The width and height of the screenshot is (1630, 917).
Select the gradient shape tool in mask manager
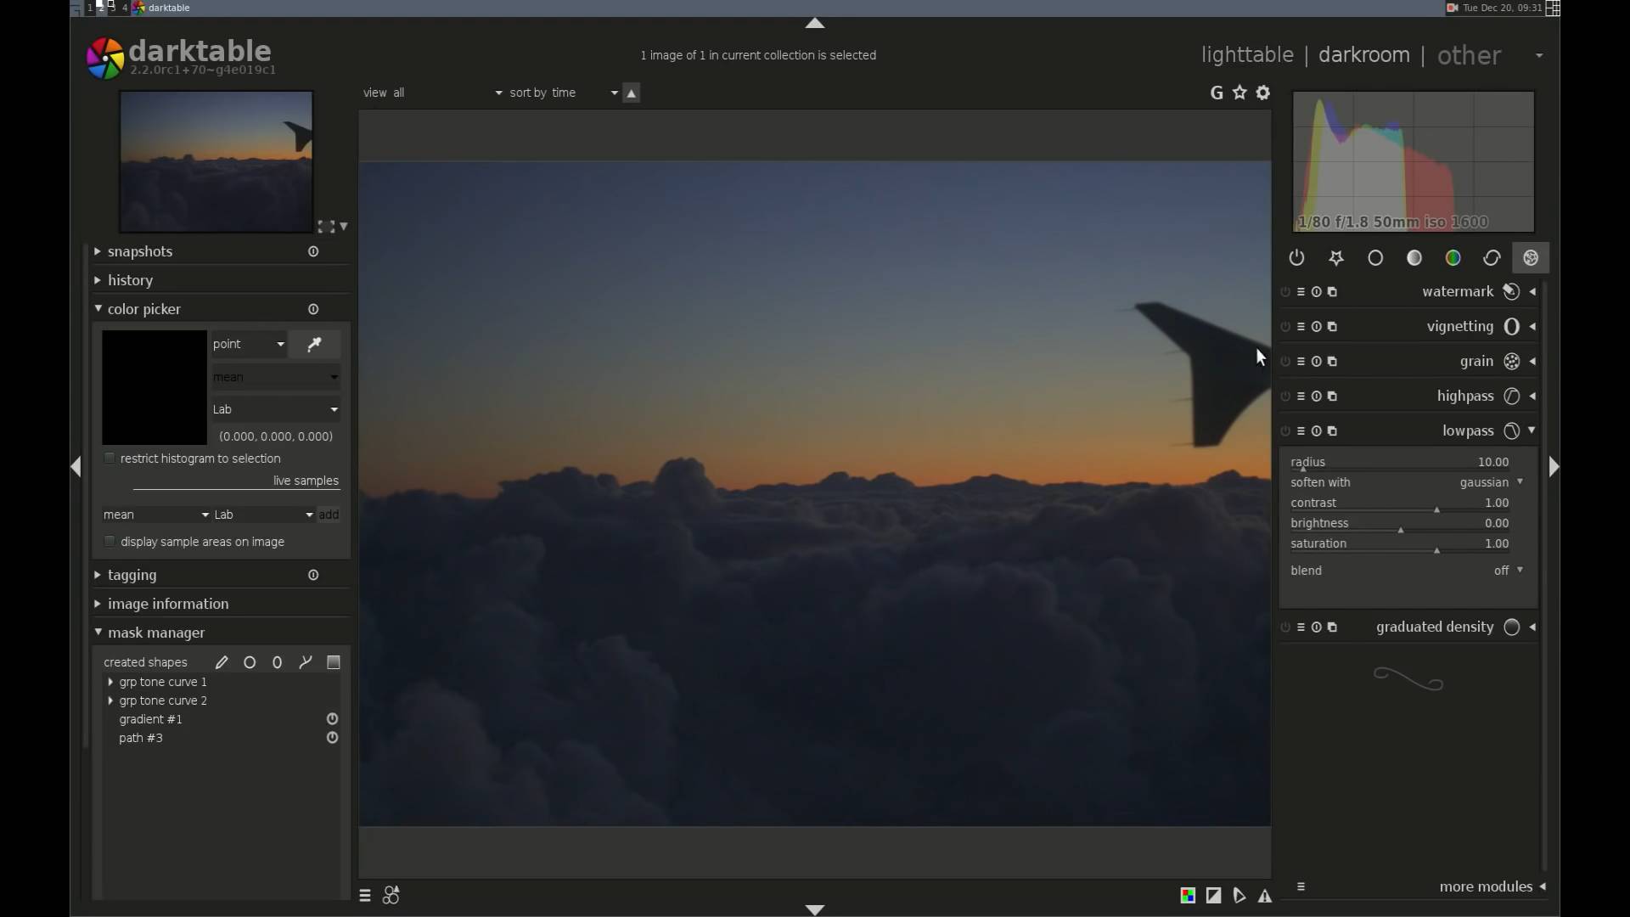click(x=334, y=662)
